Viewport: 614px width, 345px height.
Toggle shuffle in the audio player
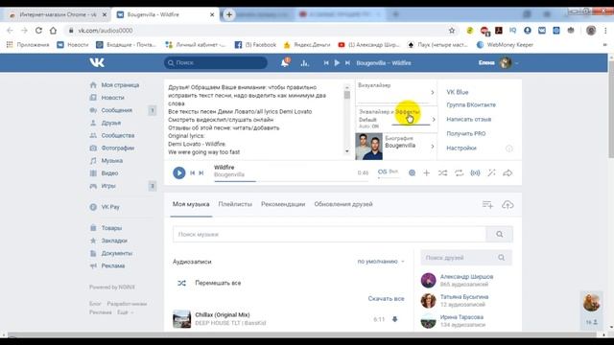[x=442, y=172]
